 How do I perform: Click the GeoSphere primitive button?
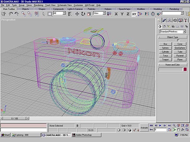[180, 48]
